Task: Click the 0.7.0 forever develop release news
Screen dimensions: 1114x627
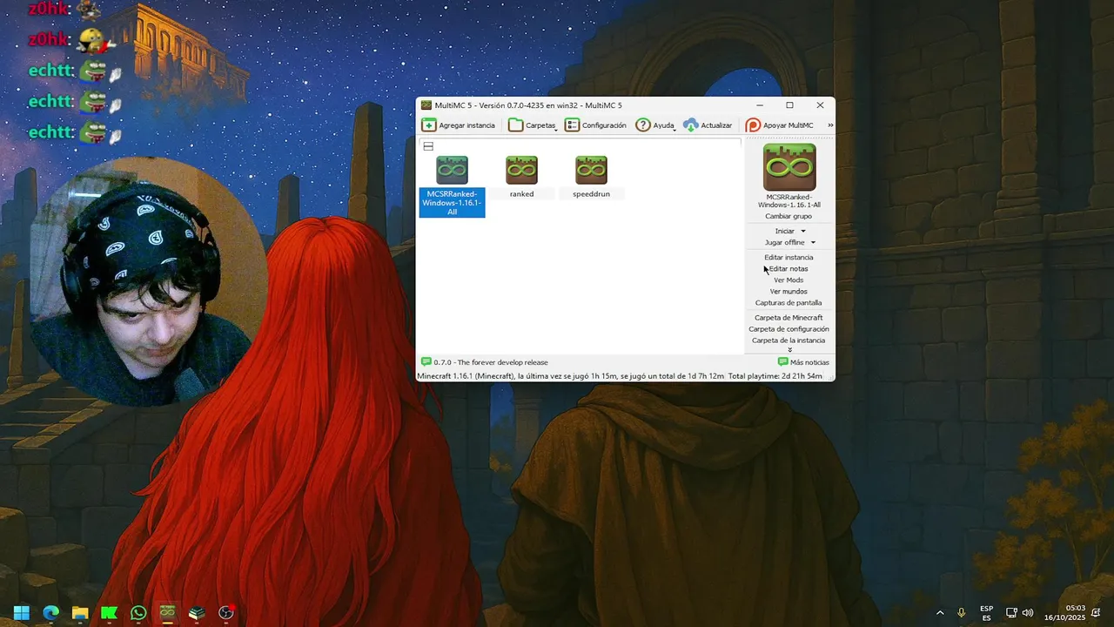Action: tap(485, 362)
